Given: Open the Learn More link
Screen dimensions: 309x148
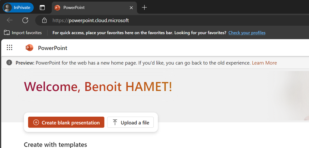Looking at the screenshot, I should (264, 63).
